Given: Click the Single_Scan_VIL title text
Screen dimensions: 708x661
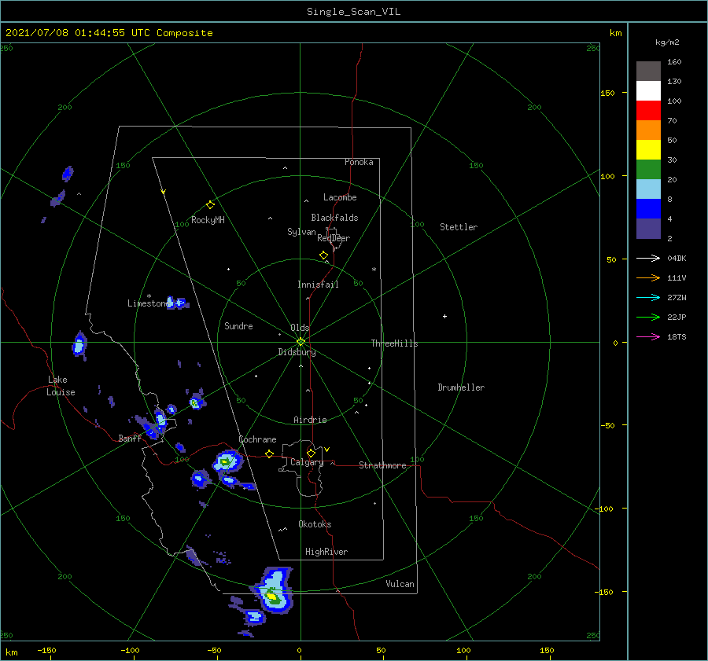Looking at the screenshot, I should tap(353, 11).
